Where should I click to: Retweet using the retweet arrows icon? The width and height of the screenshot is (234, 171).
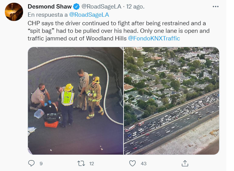pyautogui.click(x=81, y=163)
